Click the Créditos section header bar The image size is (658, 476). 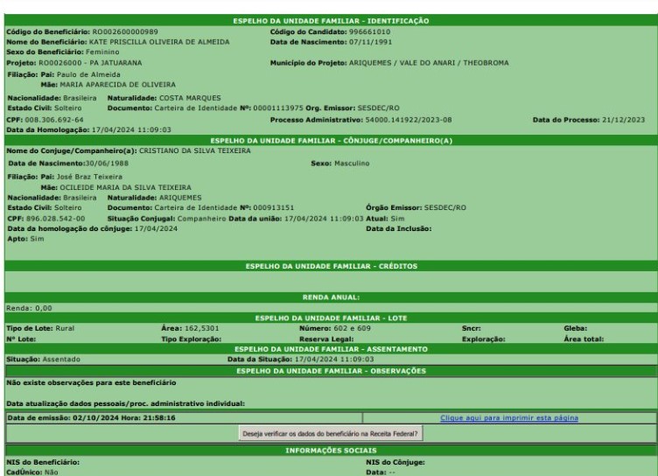[x=330, y=263]
